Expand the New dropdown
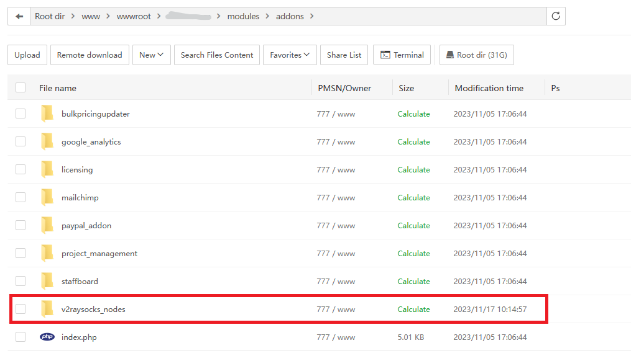This screenshot has height=361, width=631. coord(151,55)
